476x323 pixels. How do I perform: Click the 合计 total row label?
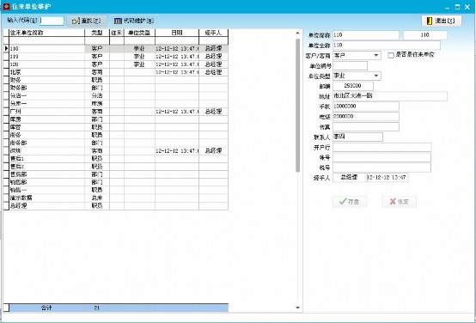coord(46,308)
